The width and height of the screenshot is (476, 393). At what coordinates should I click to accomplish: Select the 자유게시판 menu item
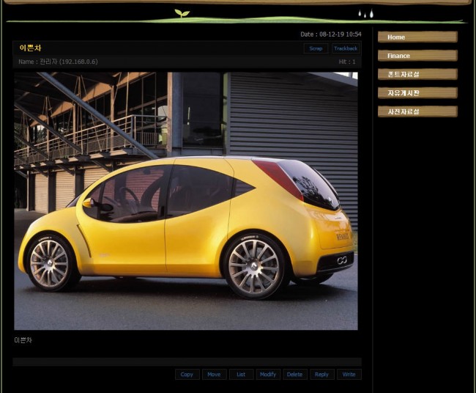(417, 93)
